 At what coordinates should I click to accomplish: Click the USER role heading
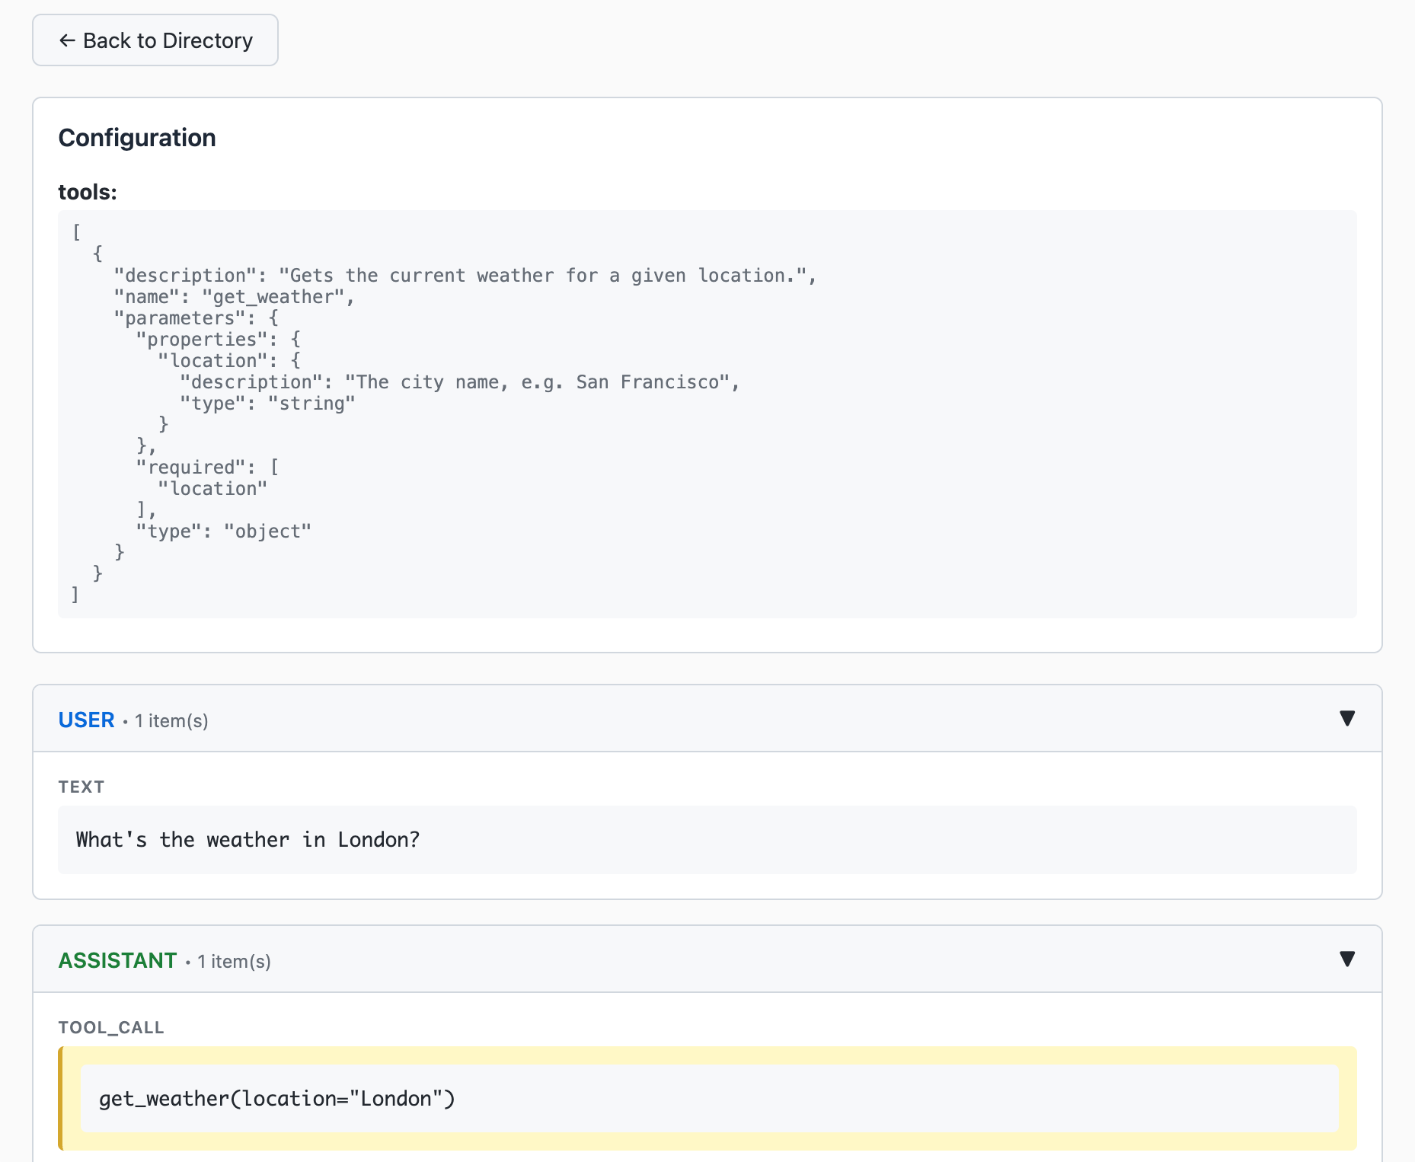click(86, 720)
